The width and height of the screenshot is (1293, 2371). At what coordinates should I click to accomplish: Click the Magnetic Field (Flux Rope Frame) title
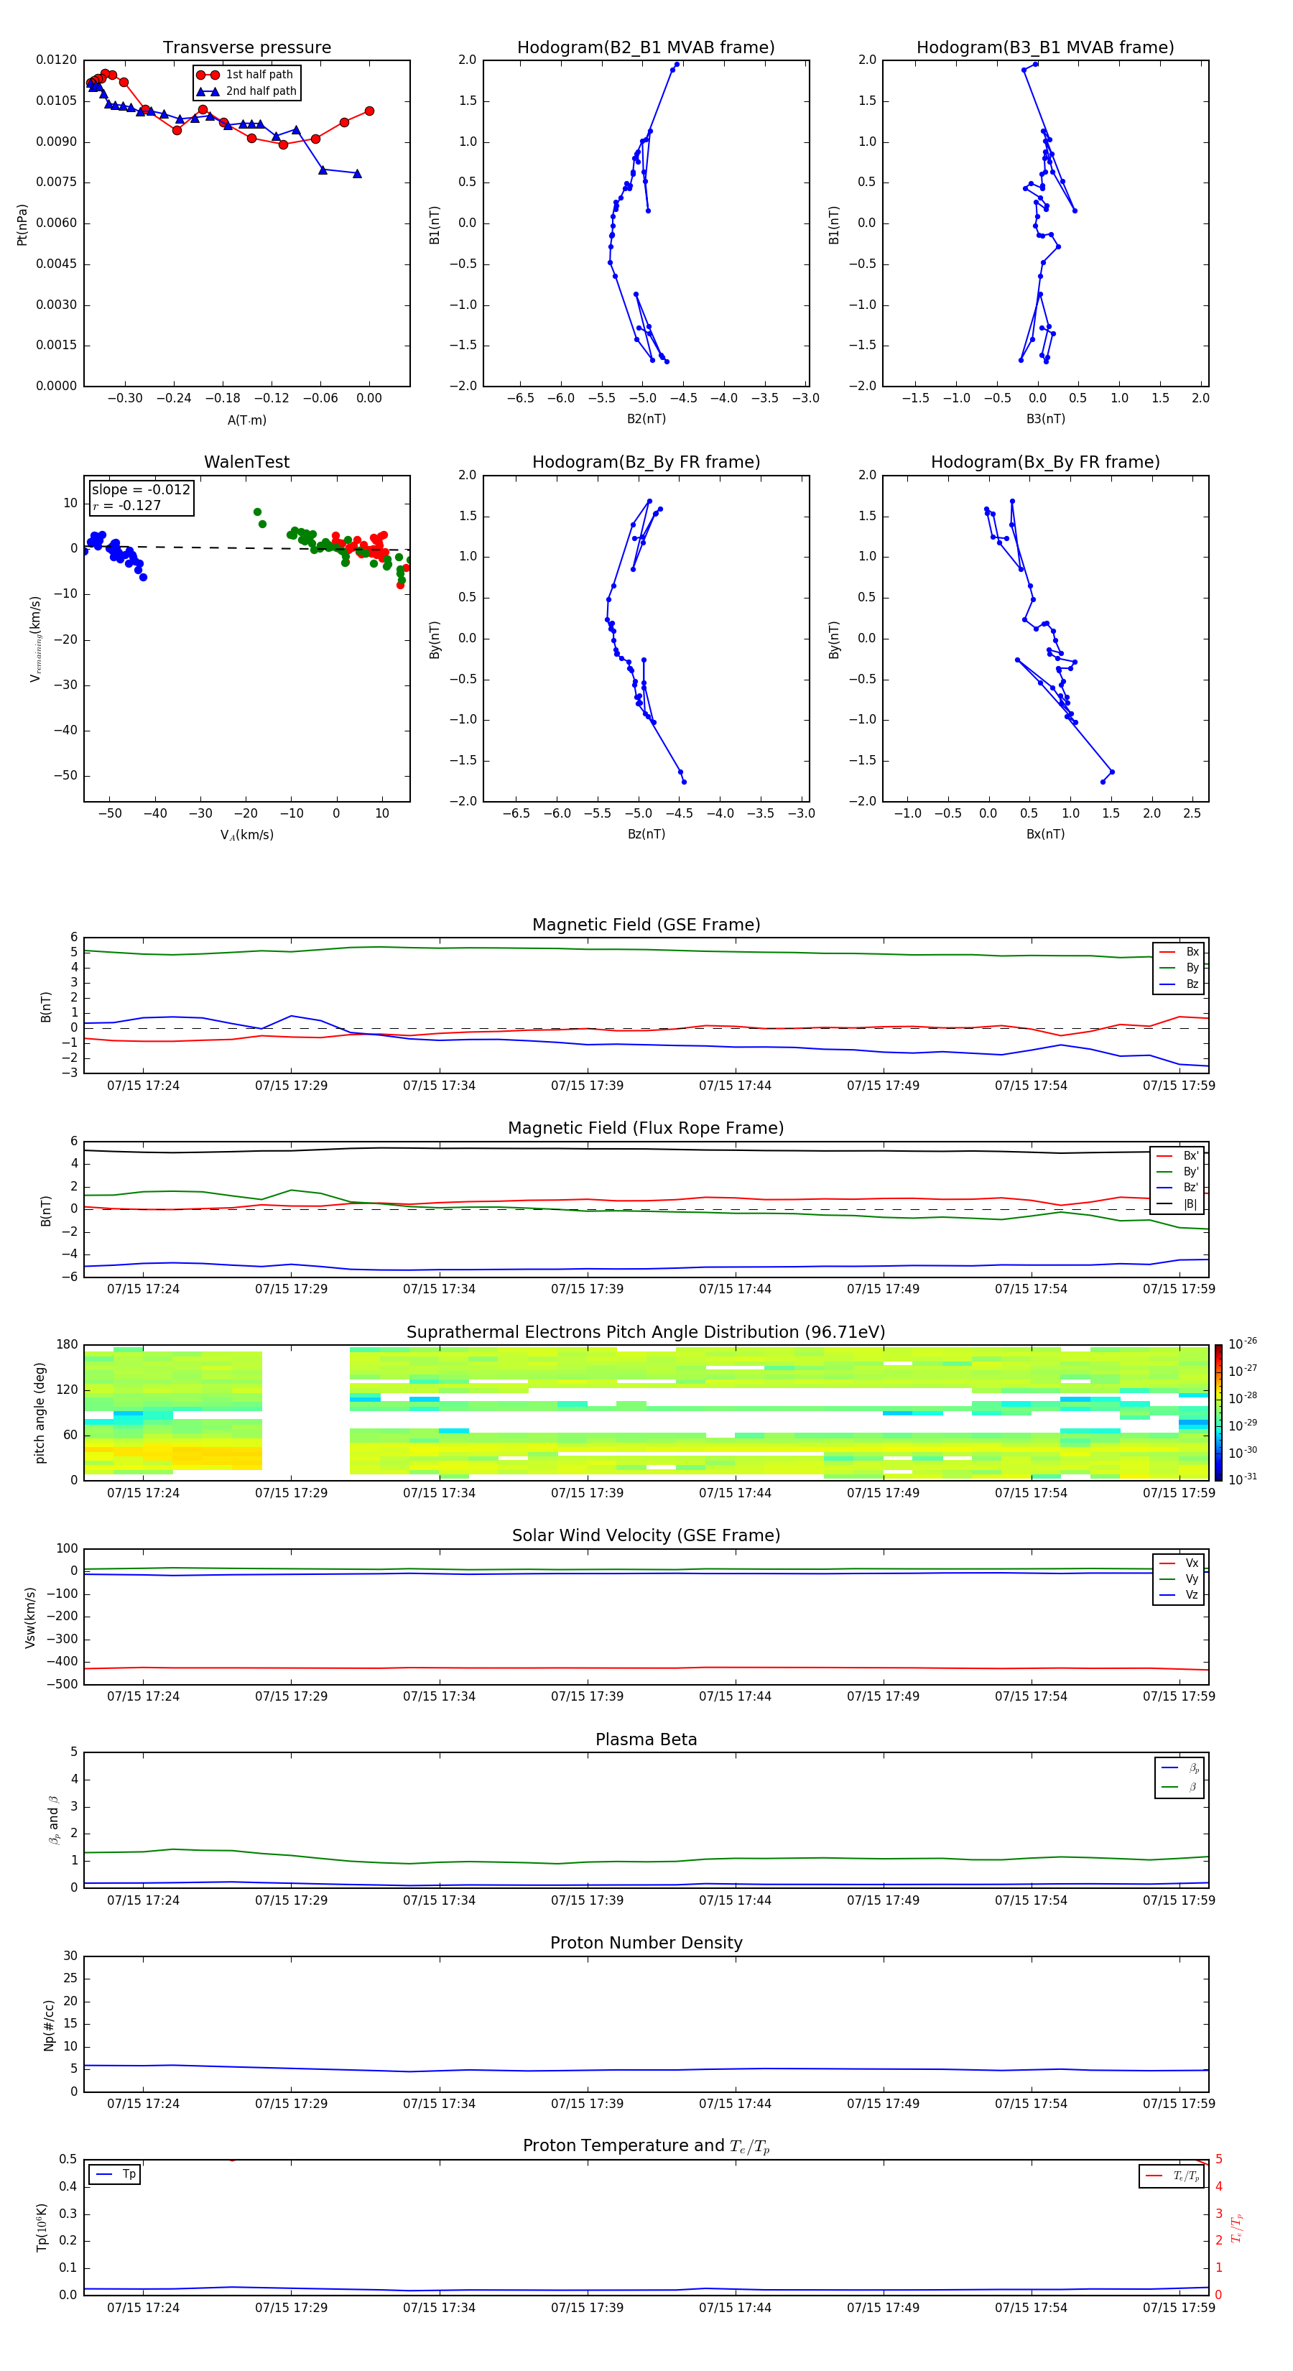646,1129
